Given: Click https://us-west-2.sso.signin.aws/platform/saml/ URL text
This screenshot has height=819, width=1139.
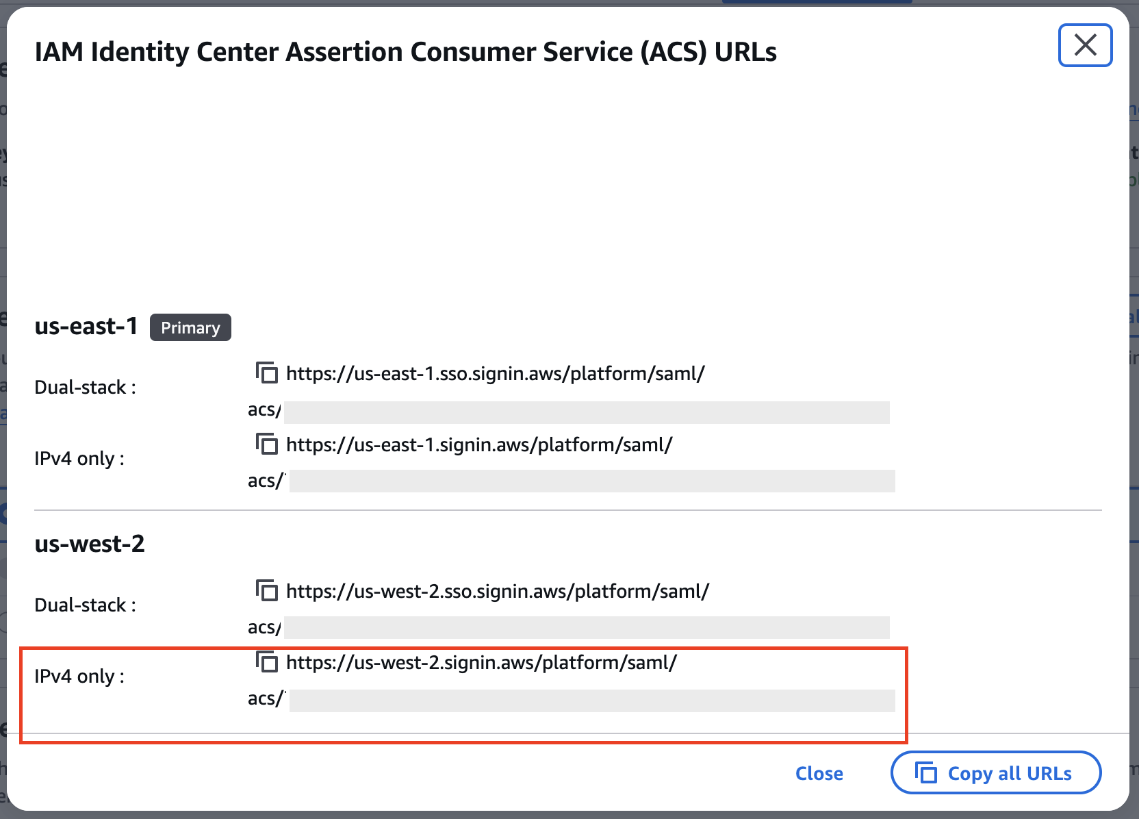Looking at the screenshot, I should pos(498,592).
